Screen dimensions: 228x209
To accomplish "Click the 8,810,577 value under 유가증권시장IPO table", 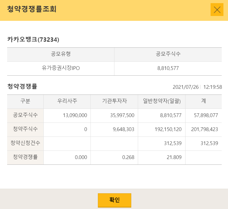I will tap(168, 68).
